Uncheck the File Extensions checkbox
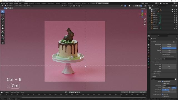 pos(162,81)
